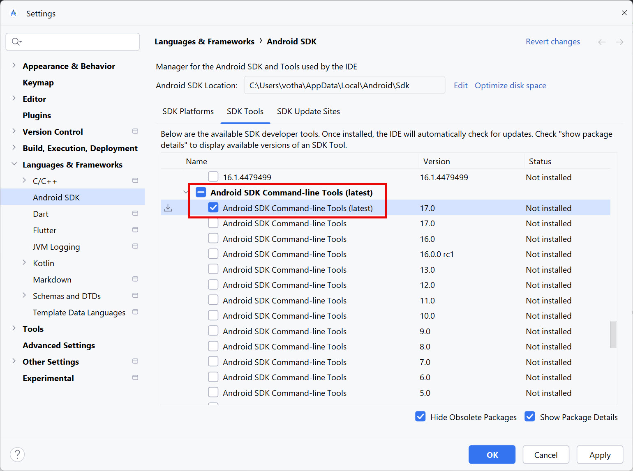Toggle the Android SDK Command-line Tools (latest) group checkbox

click(x=201, y=192)
